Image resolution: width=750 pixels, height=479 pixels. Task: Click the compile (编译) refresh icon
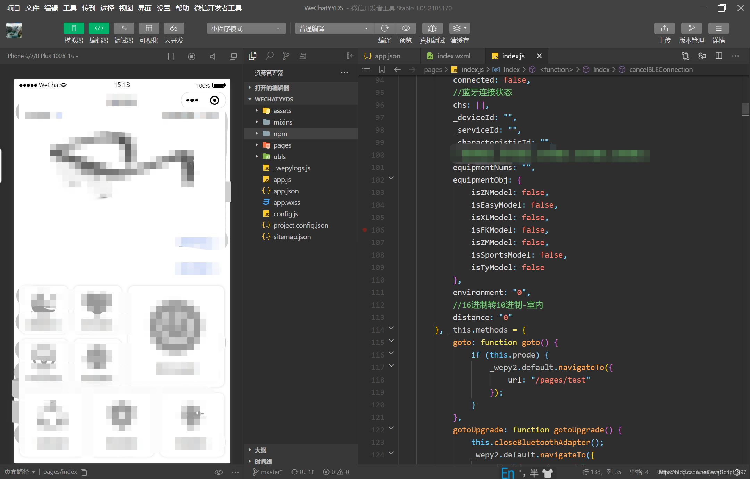(384, 28)
